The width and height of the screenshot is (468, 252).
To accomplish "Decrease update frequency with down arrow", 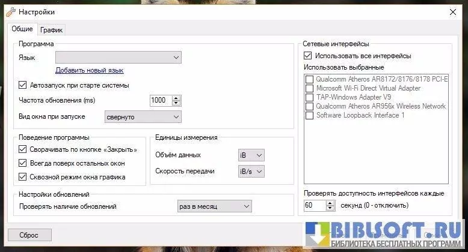I will coord(176,103).
